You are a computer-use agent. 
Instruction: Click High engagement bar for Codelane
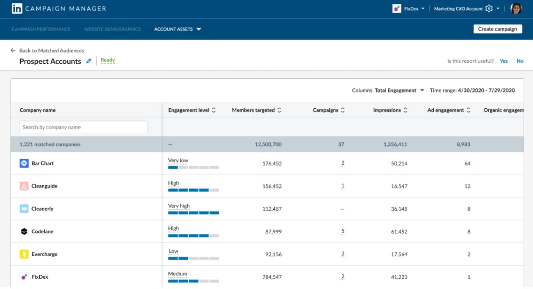click(x=193, y=235)
